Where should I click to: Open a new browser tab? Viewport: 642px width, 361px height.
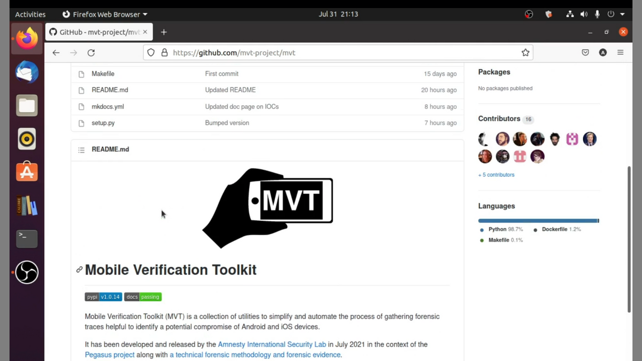[x=164, y=32]
